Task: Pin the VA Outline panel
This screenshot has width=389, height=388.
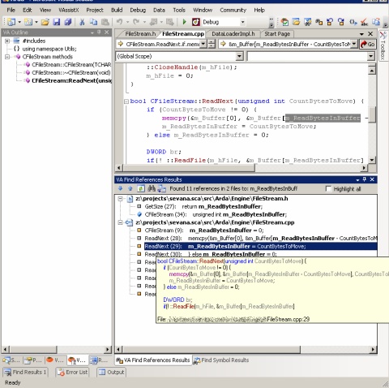Action: click(x=99, y=32)
